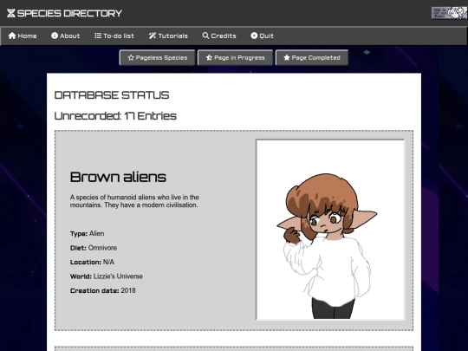Click the About info icon
The height and width of the screenshot is (351, 468).
click(x=55, y=36)
